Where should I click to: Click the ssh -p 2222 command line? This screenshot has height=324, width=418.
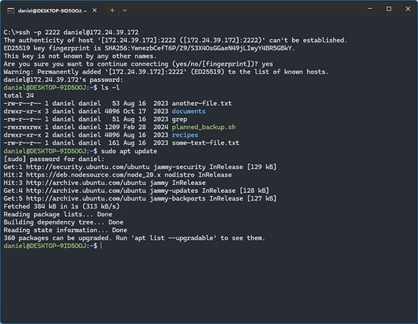click(x=71, y=32)
